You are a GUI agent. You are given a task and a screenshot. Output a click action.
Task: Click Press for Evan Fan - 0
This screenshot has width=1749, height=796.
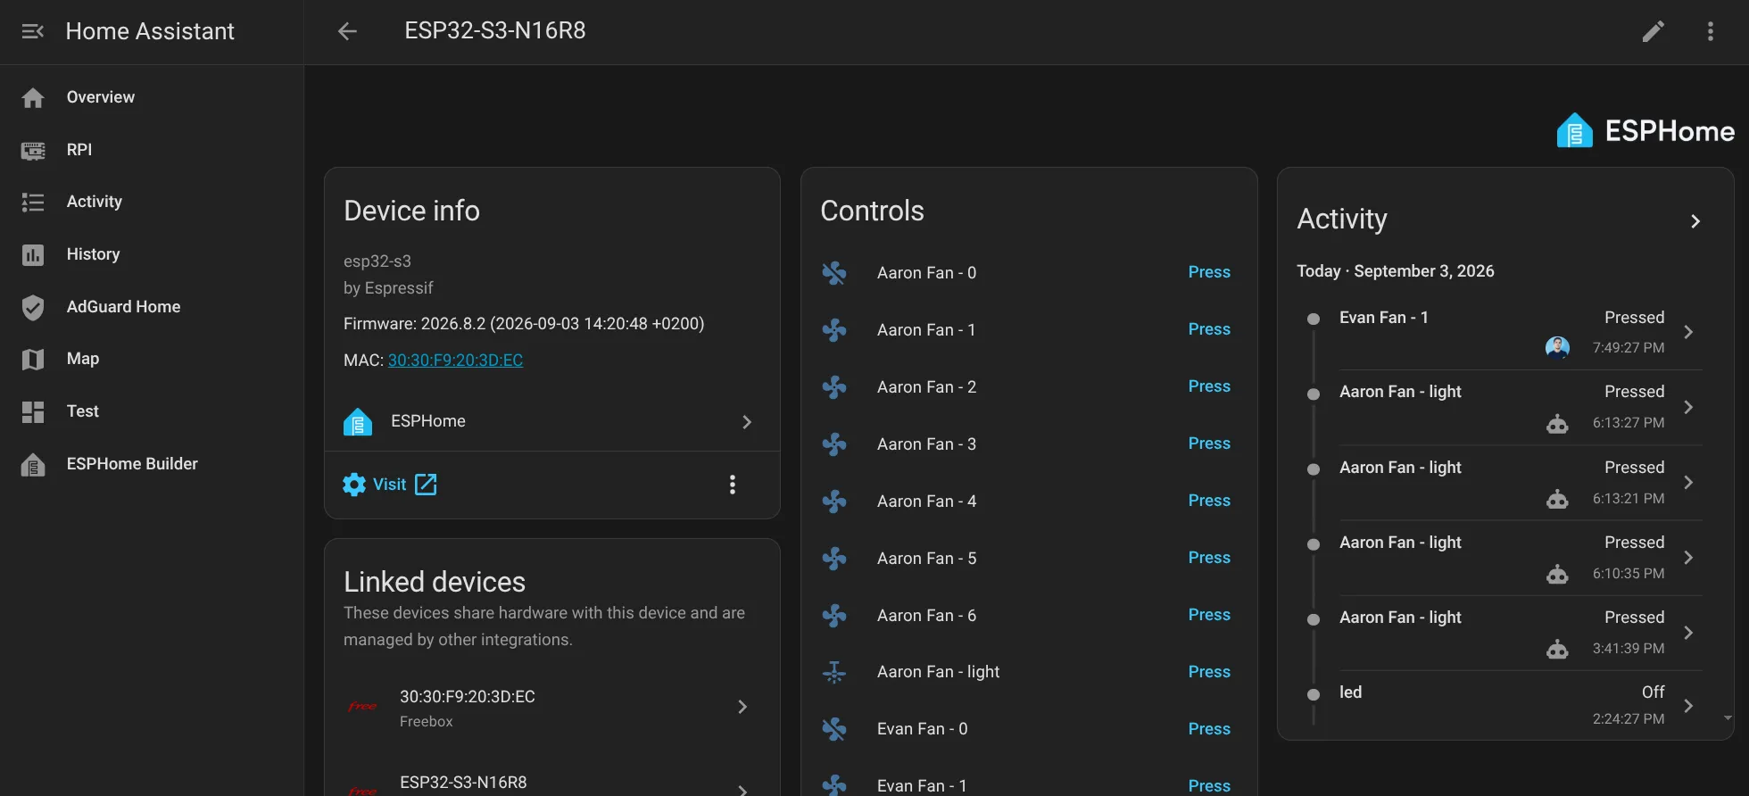[1209, 729]
